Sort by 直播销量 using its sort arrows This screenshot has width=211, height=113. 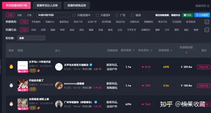(171, 50)
